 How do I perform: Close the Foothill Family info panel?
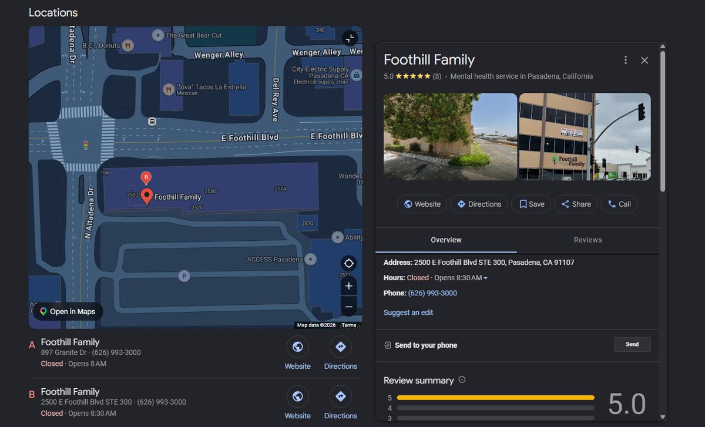644,60
